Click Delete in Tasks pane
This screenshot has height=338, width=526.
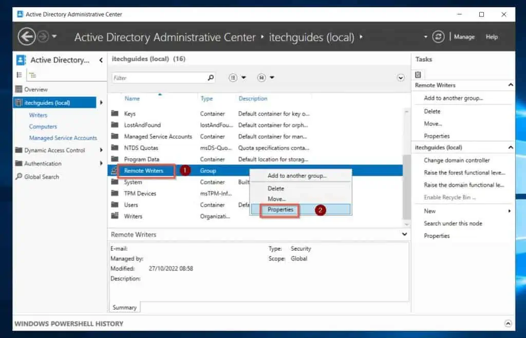[431, 111]
